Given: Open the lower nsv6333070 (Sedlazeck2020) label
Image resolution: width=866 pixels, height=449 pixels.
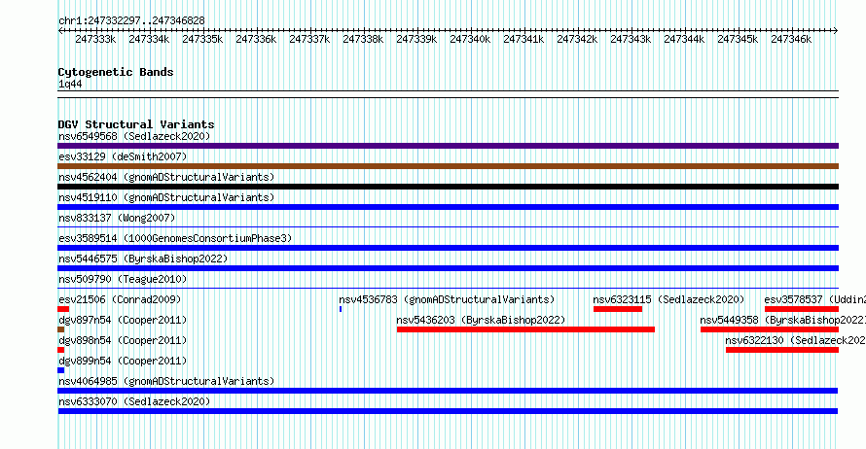Looking at the screenshot, I should point(134,401).
